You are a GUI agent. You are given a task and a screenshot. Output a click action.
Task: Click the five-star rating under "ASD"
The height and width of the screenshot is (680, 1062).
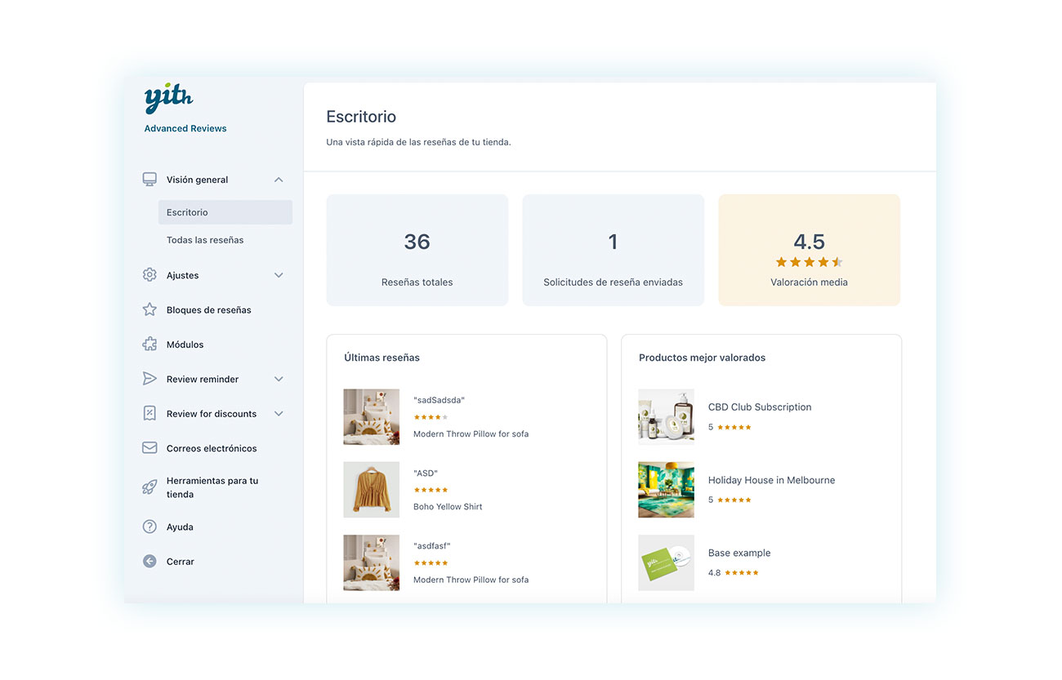(x=431, y=490)
